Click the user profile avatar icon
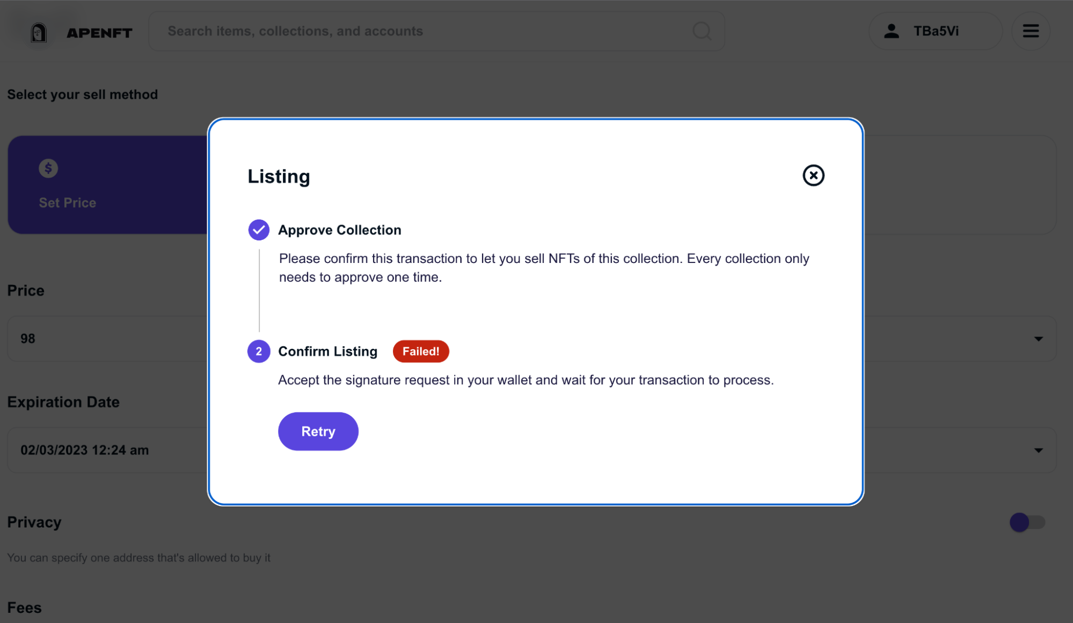Viewport: 1073px width, 623px height. pyautogui.click(x=892, y=31)
